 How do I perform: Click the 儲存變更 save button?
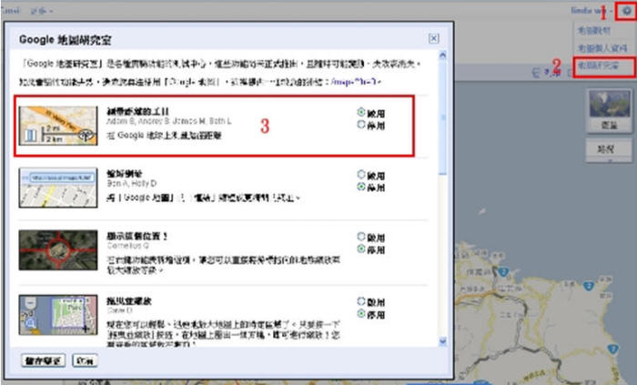point(43,360)
